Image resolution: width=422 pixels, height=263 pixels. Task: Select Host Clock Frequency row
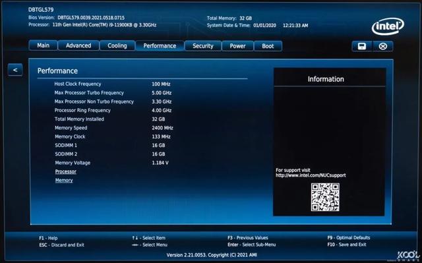113,84
